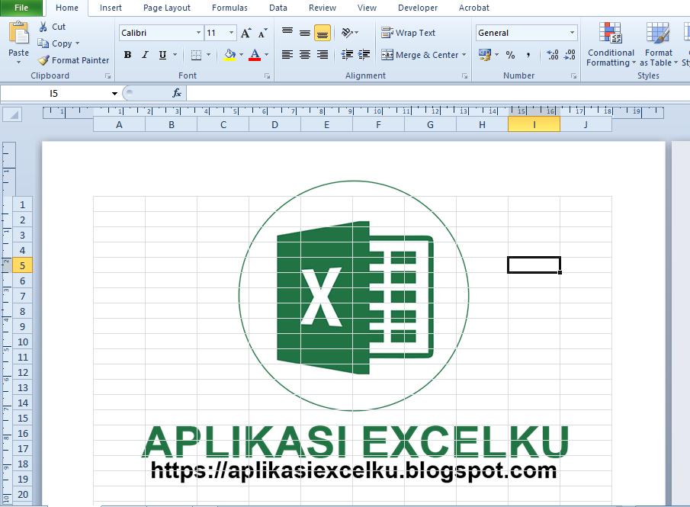Toggle Italic formatting
690x507 pixels.
click(145, 55)
